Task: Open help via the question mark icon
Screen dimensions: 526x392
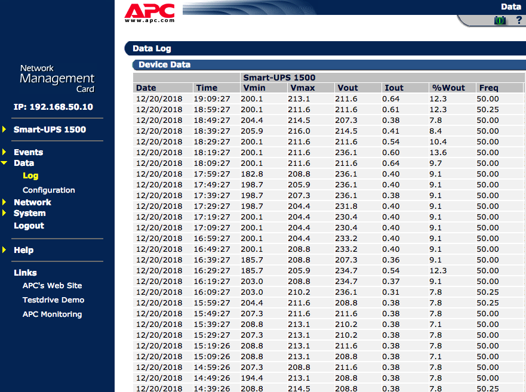Action: pyautogui.click(x=519, y=20)
